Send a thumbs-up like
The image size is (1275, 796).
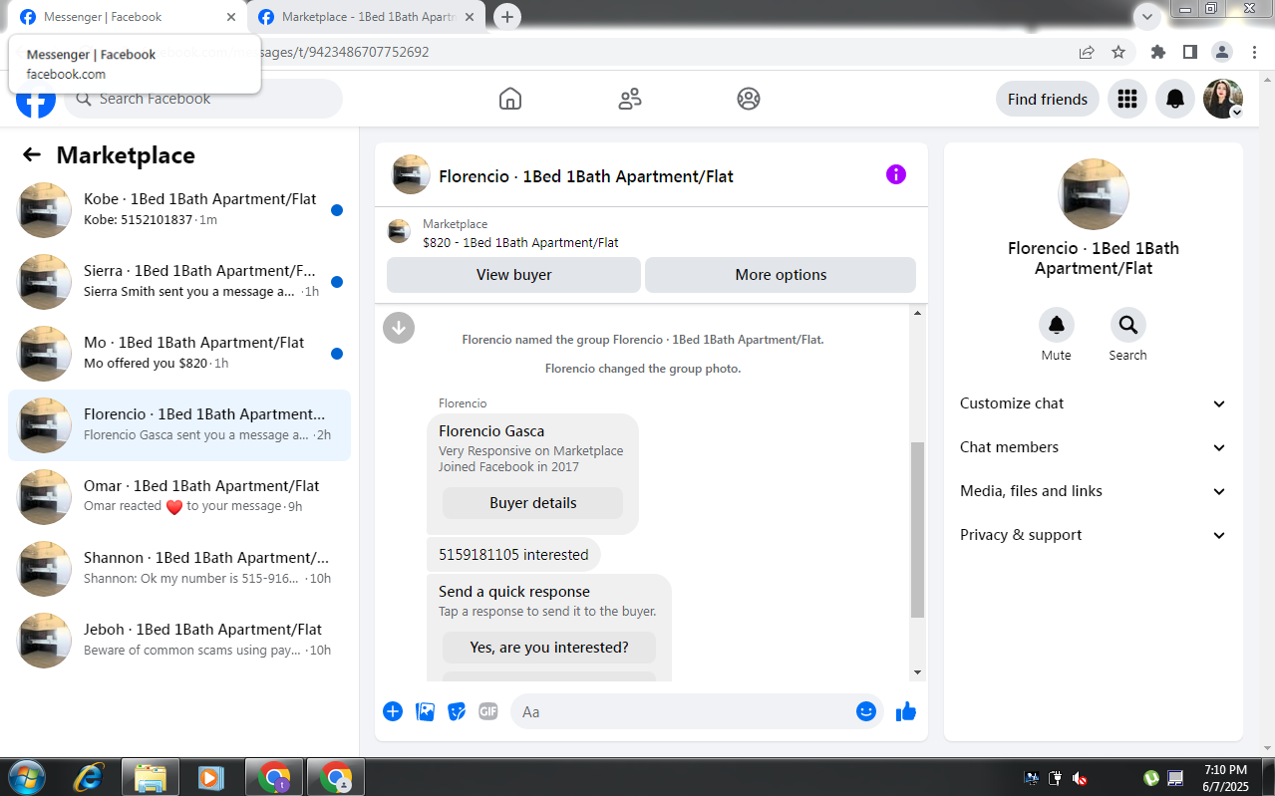click(906, 711)
